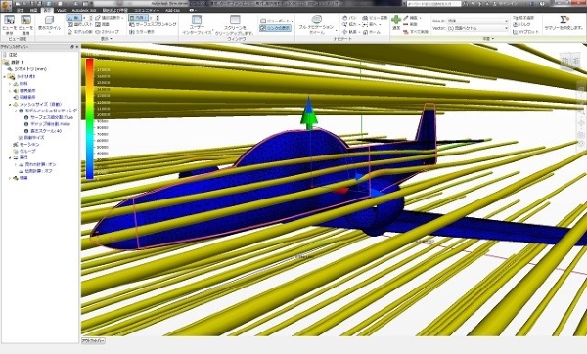Click the User Interface window icon

click(x=197, y=20)
